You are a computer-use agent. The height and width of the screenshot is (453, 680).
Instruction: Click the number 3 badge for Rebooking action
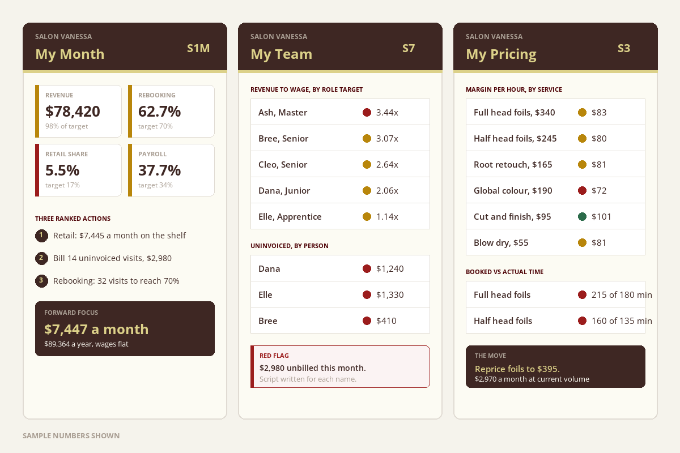pos(41,281)
